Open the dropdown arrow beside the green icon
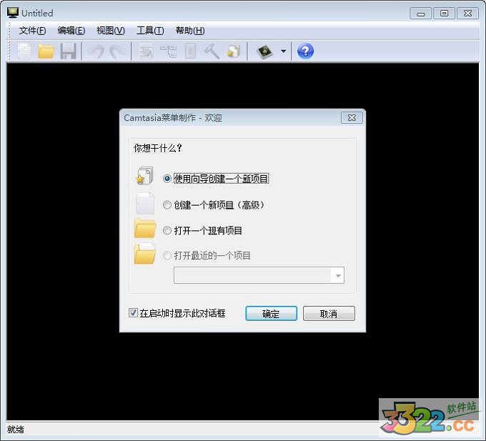 (x=283, y=51)
